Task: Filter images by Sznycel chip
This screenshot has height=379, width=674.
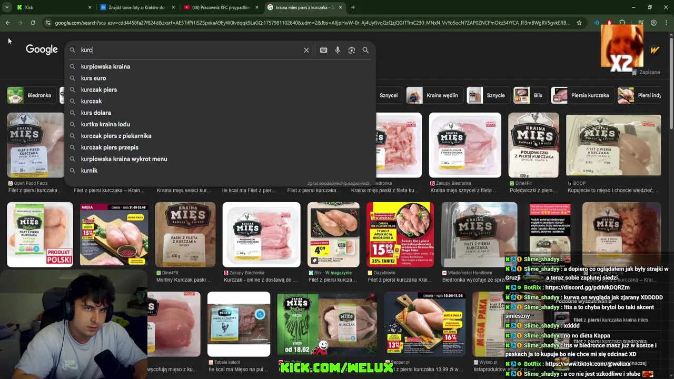Action: point(389,95)
